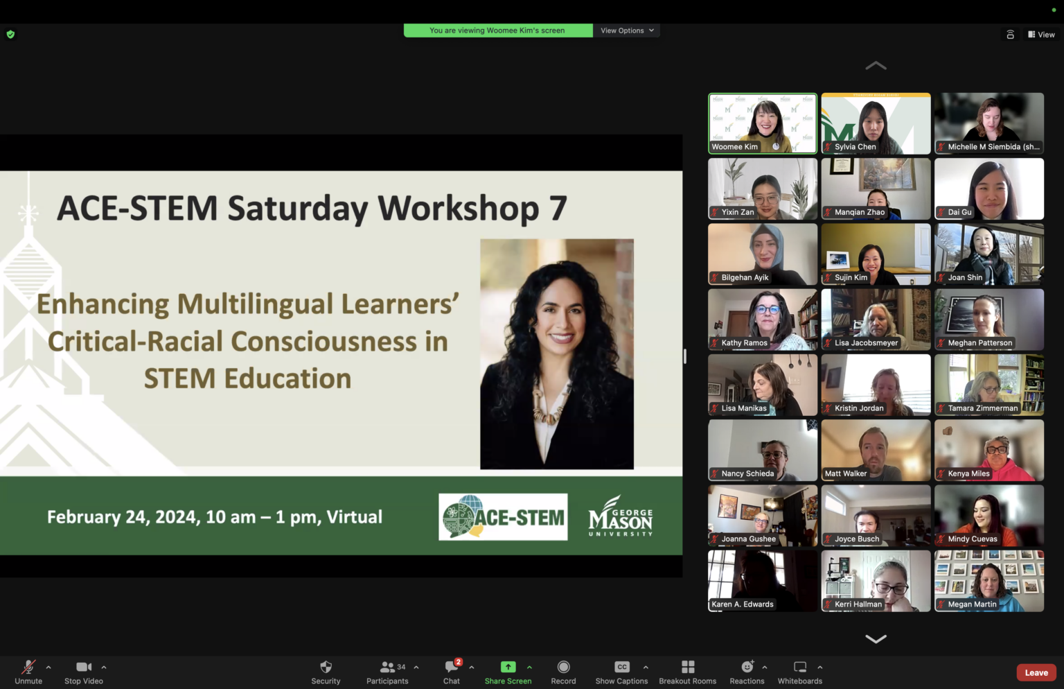Click the meeting encryption shield icon
Viewport: 1064px width, 689px height.
10,33
